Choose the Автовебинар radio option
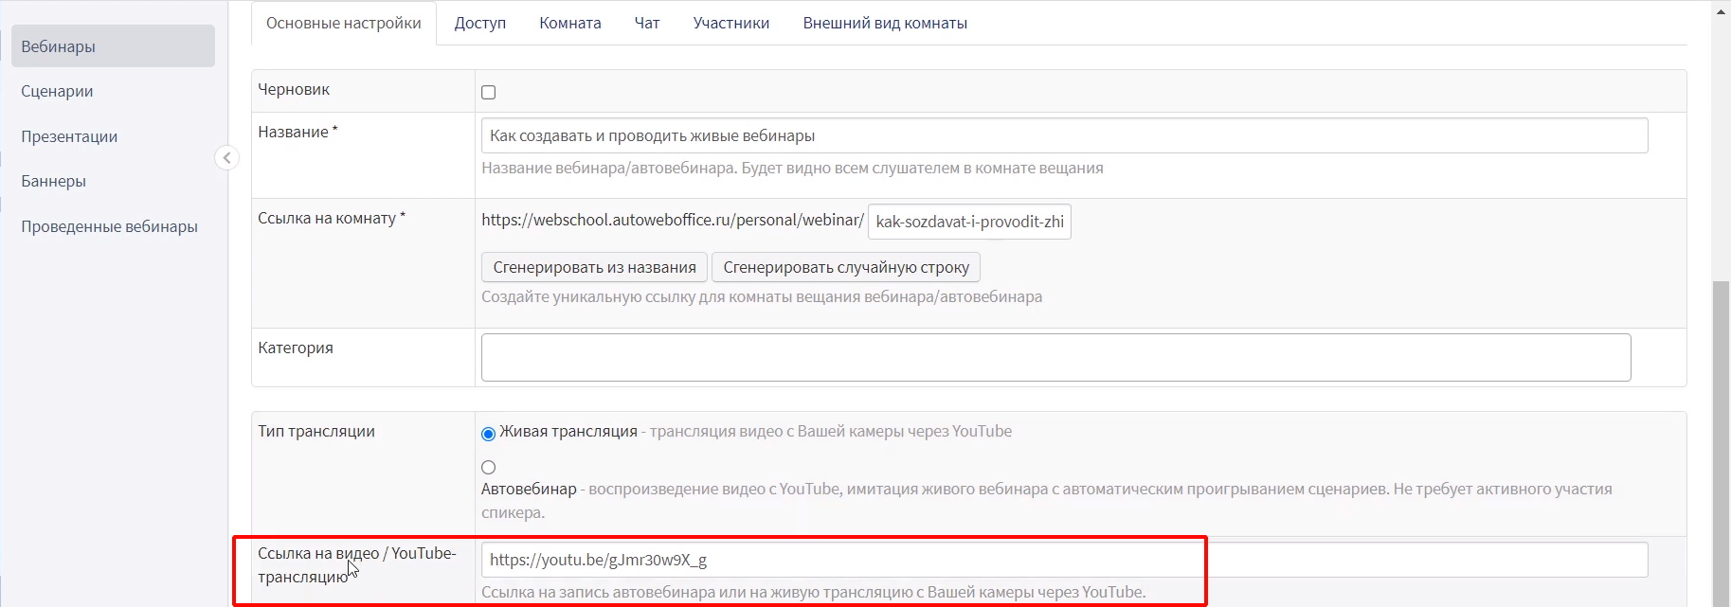 [x=488, y=467]
